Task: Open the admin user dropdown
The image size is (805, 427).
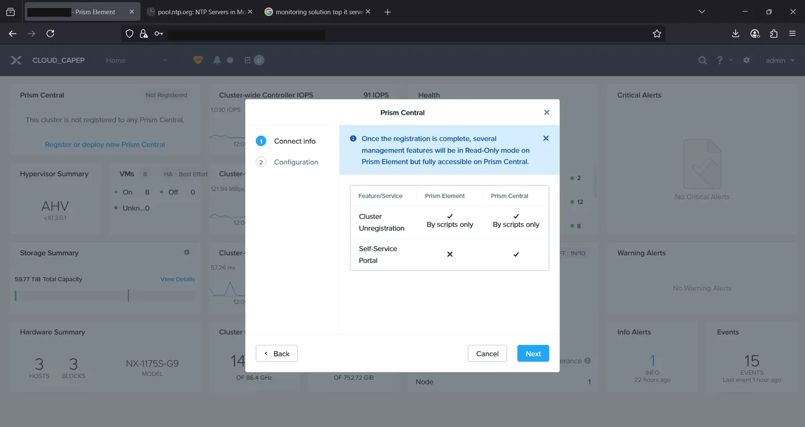Action: coord(780,60)
